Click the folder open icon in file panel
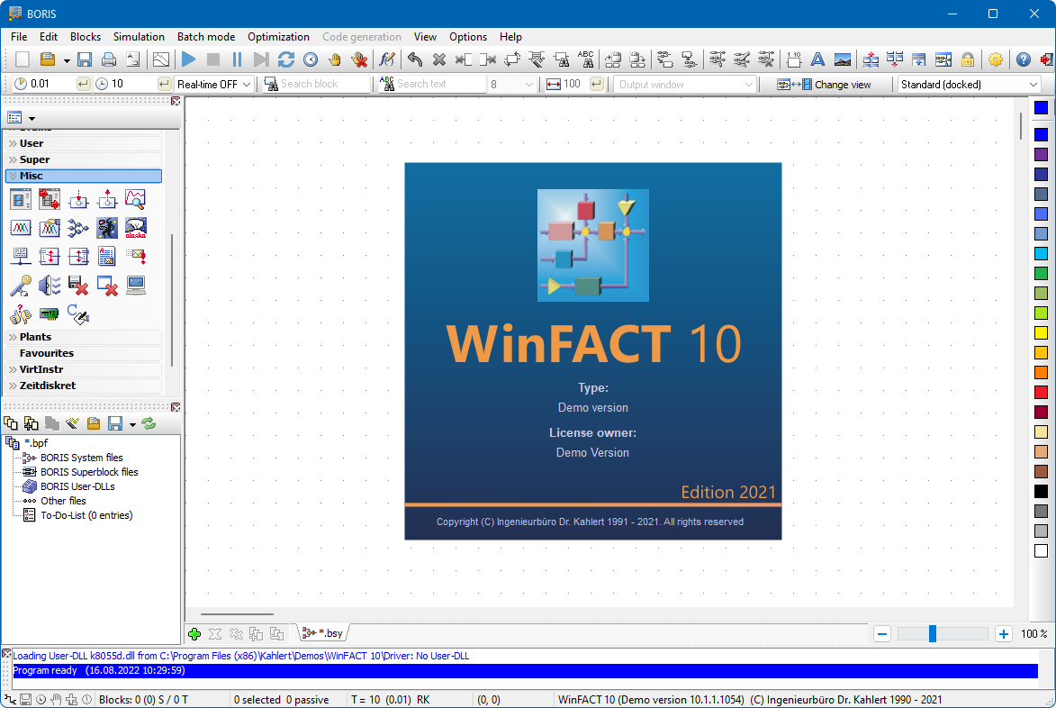The height and width of the screenshot is (708, 1056). point(94,423)
